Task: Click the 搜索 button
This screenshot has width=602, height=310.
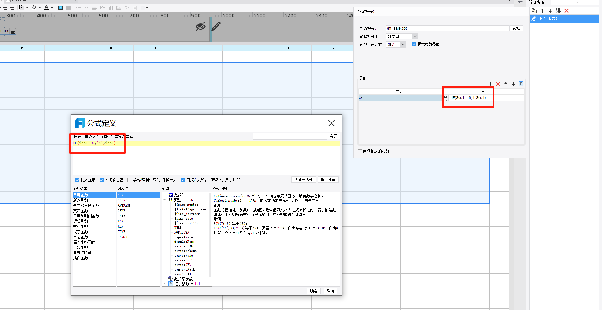Action: 334,136
